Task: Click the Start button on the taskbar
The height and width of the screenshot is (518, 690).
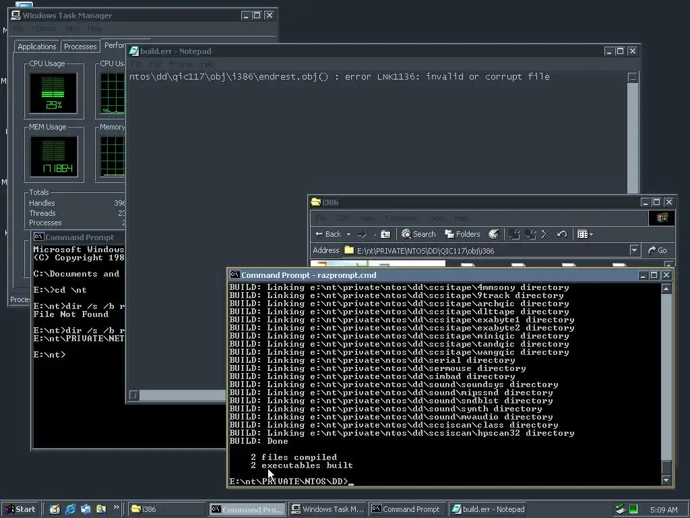Action: pyautogui.click(x=20, y=509)
